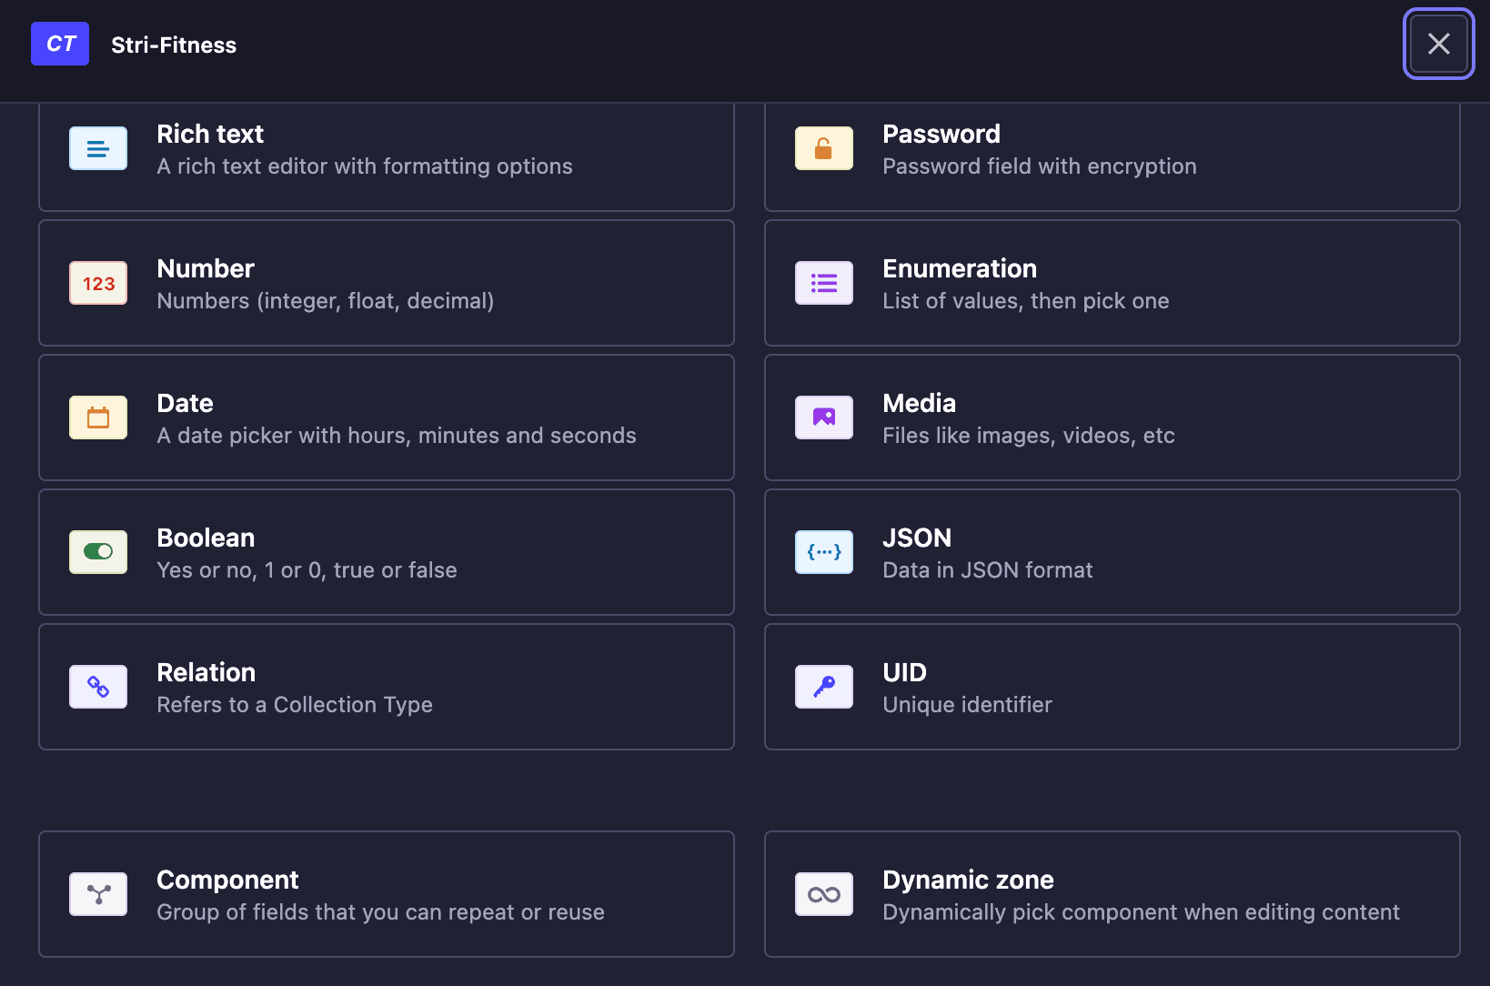
Task: Click 'Dynamically pick component when editing content'
Action: tap(1141, 912)
